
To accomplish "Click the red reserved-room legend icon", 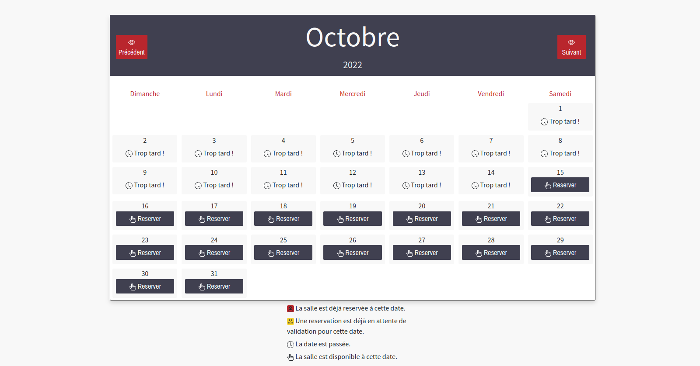I will (x=290, y=309).
